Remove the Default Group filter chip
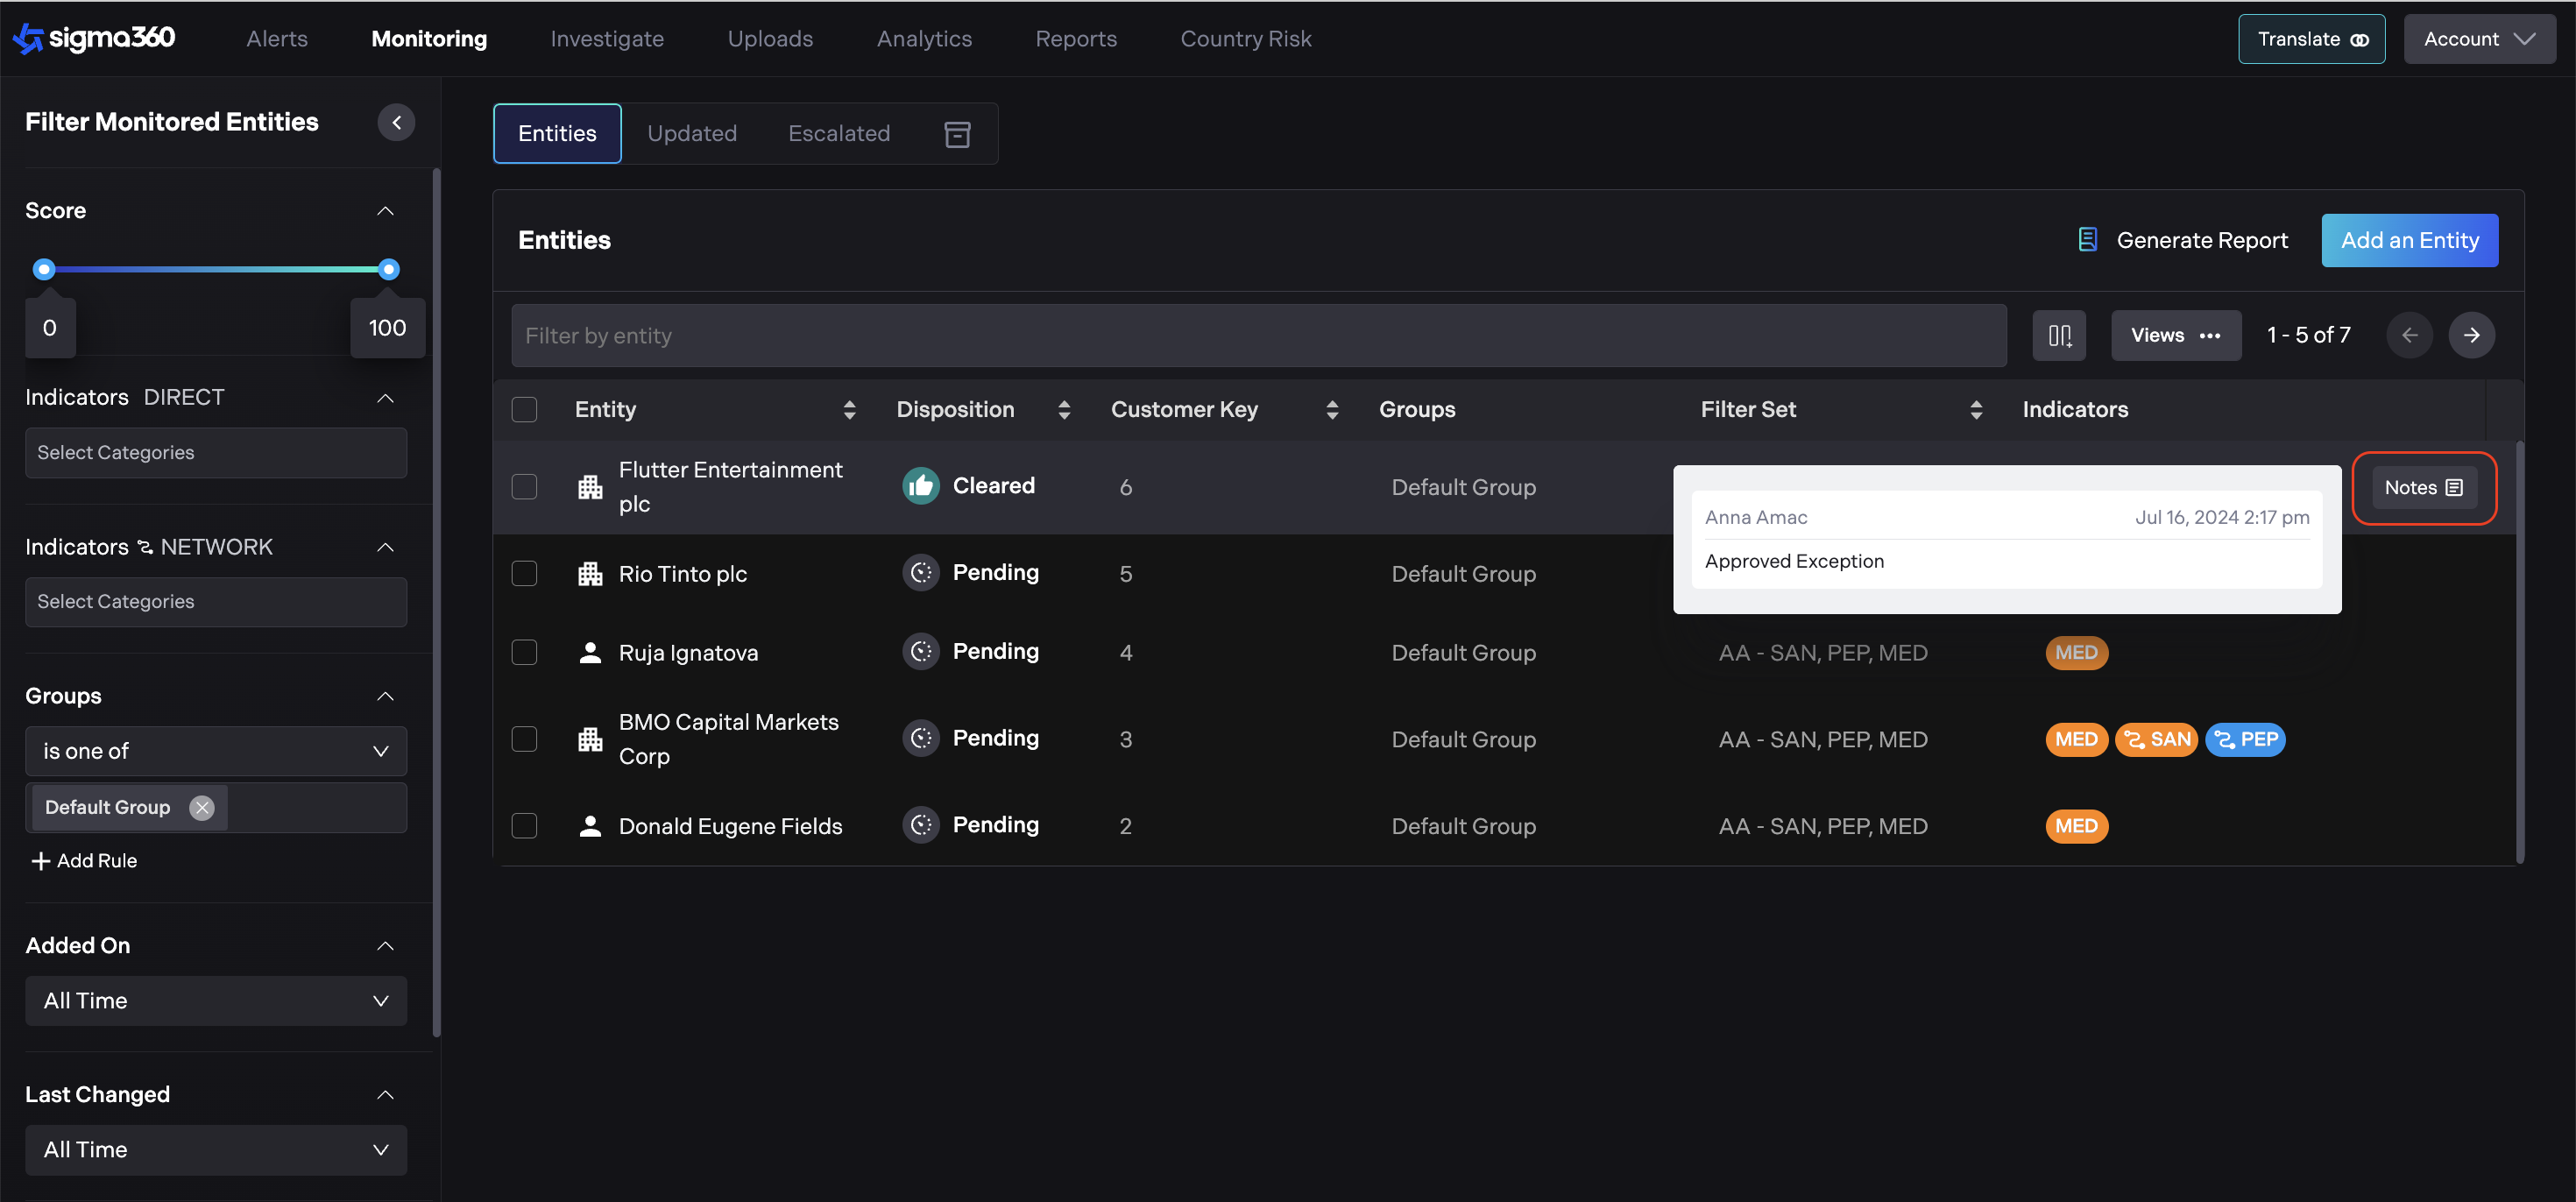 202,807
